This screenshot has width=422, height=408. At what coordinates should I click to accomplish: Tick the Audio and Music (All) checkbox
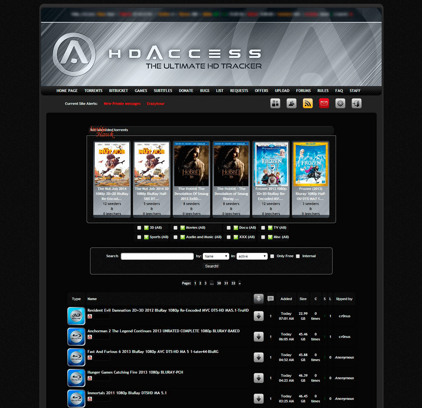(x=175, y=237)
